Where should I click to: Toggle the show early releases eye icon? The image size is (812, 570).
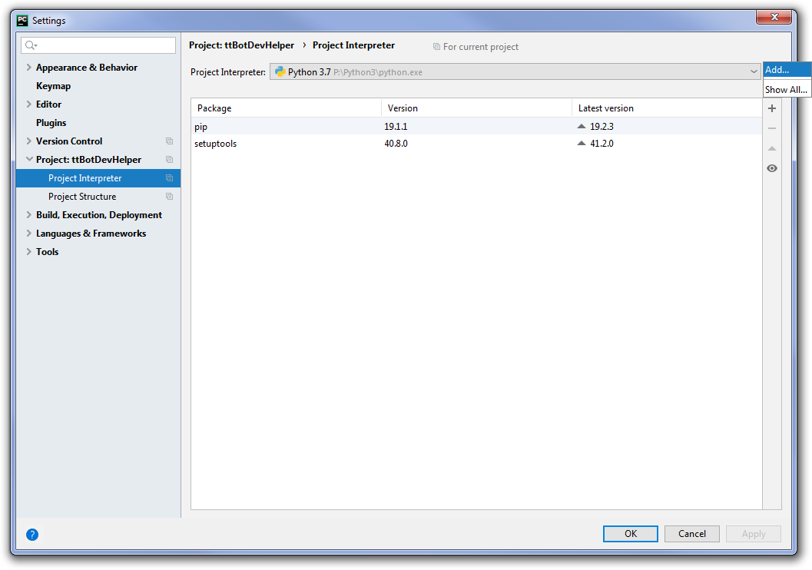(x=771, y=168)
